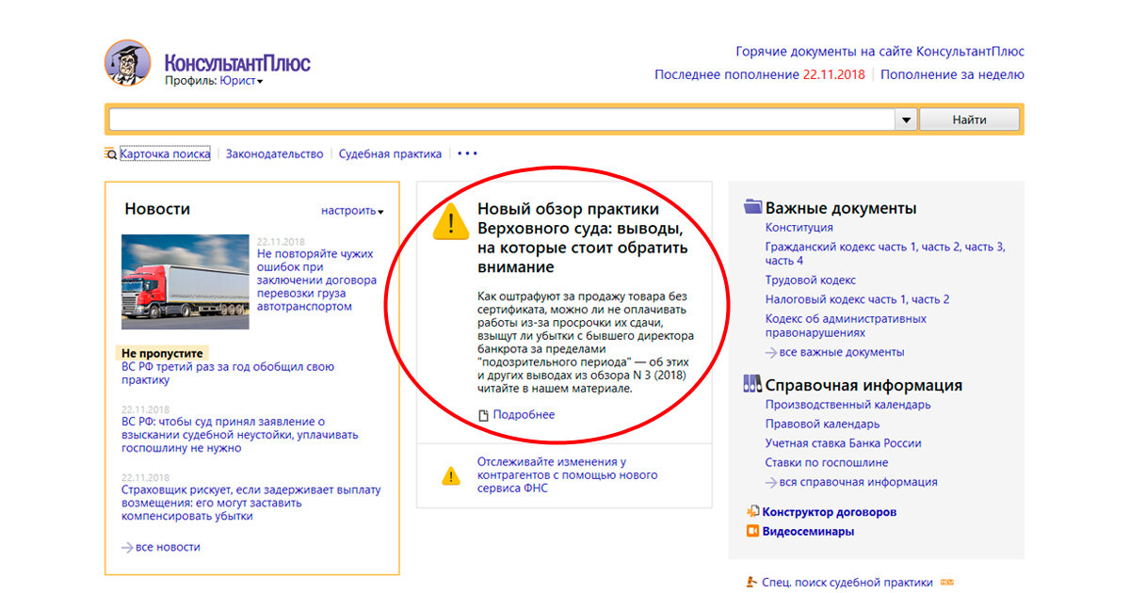Click the books icon next to Справочная информация
This screenshot has height=593, width=1130.
(x=752, y=384)
